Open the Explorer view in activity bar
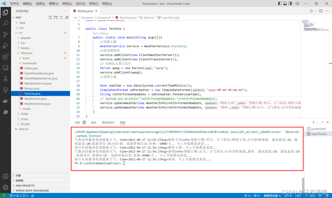The image size is (332, 198). tap(5, 12)
